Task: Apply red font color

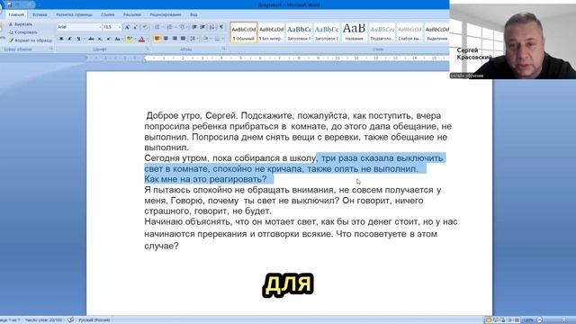Action: click(x=141, y=39)
